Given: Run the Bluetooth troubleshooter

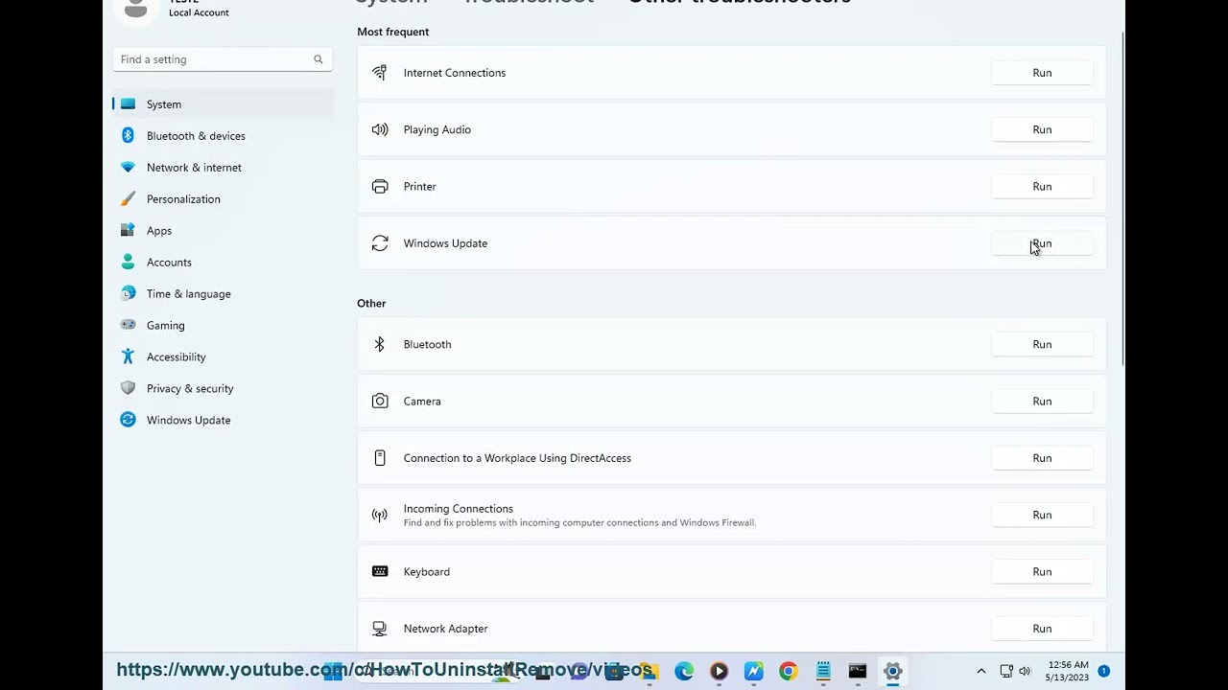Looking at the screenshot, I should [x=1042, y=344].
